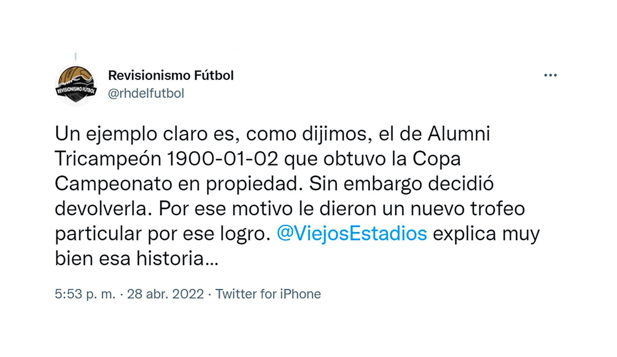Click the words explica muy after the mention
This screenshot has height=357, width=617.
486,233
